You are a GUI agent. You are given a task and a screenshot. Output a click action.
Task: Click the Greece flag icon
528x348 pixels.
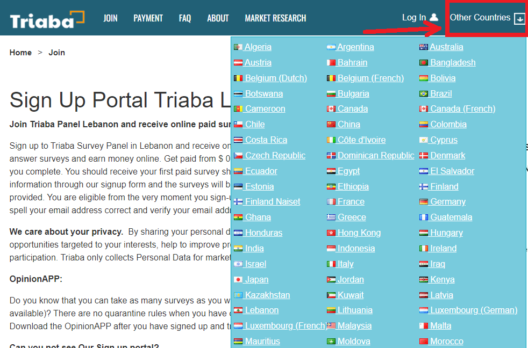click(331, 218)
